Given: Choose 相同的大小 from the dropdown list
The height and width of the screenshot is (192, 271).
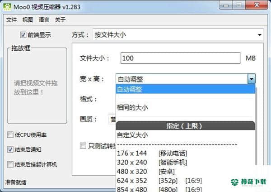Looking at the screenshot, I should coord(185,108).
